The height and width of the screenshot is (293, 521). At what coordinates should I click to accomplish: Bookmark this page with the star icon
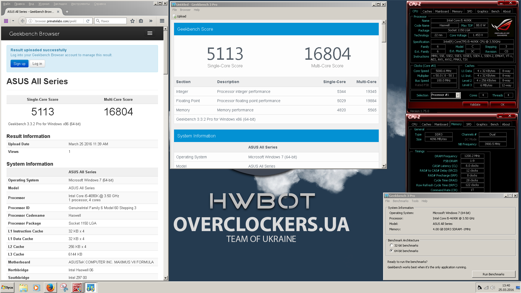point(132,21)
